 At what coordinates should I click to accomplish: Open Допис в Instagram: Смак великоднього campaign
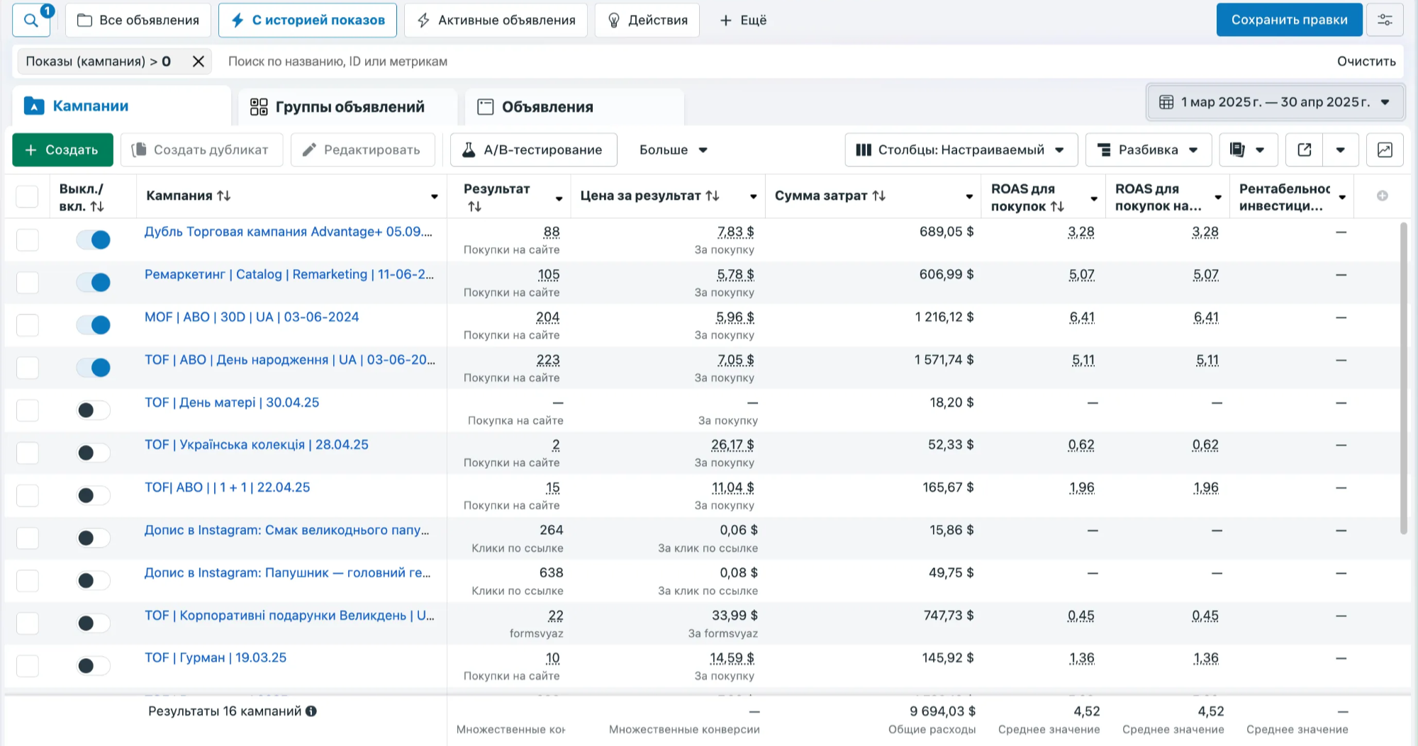point(286,530)
